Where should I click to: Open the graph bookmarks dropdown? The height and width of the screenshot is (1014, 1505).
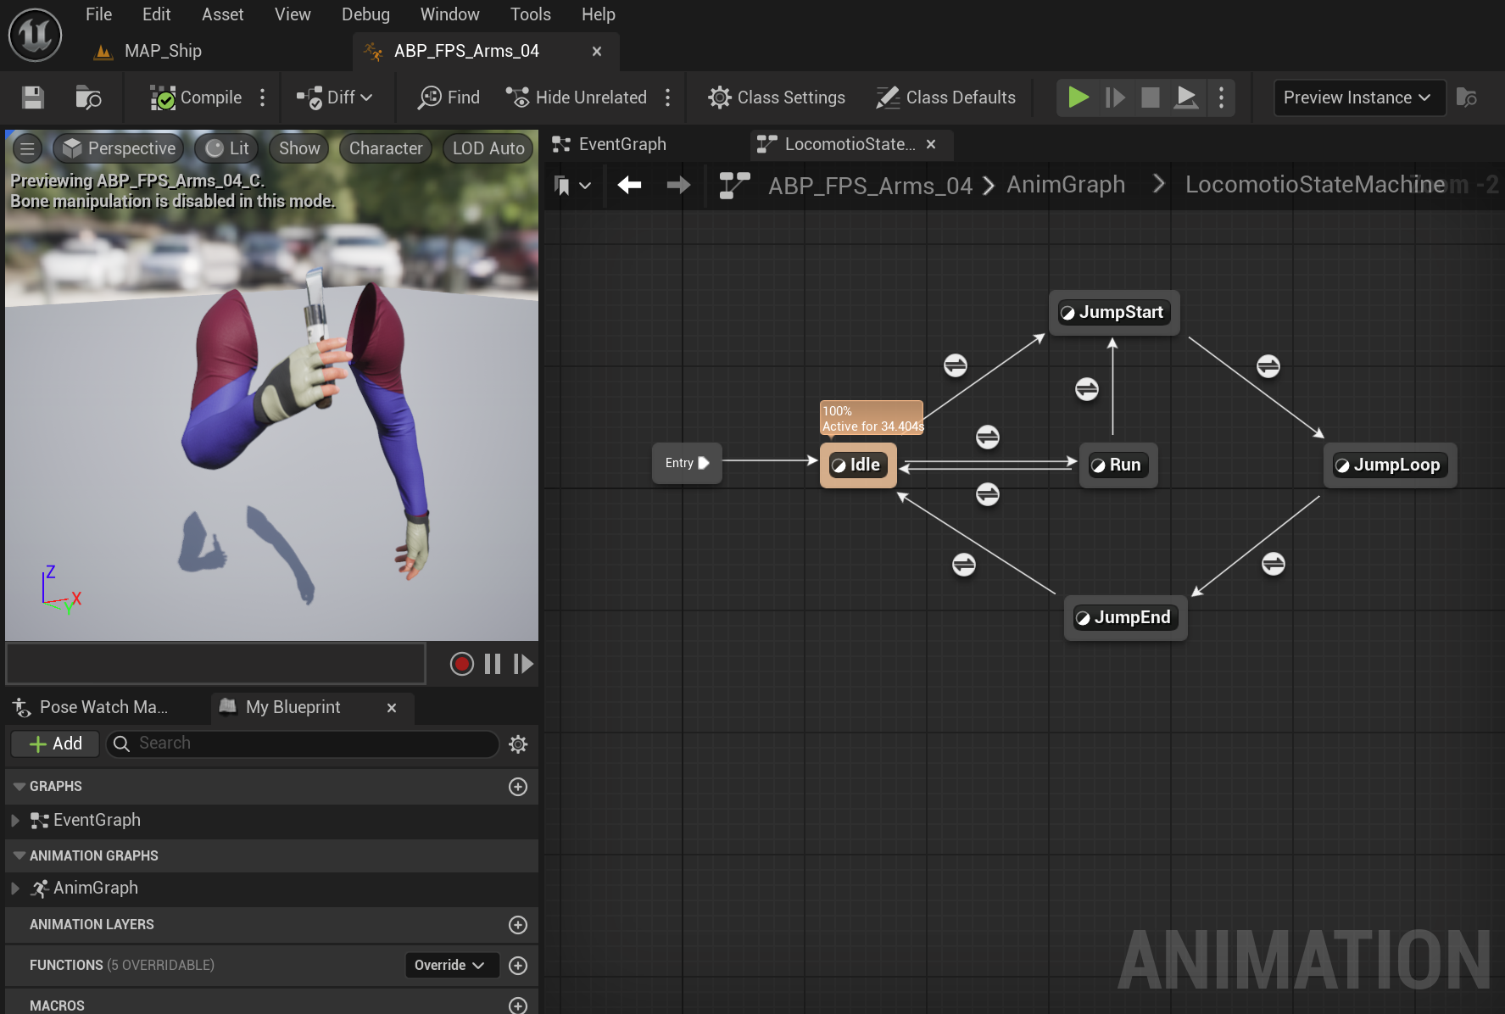coord(571,185)
